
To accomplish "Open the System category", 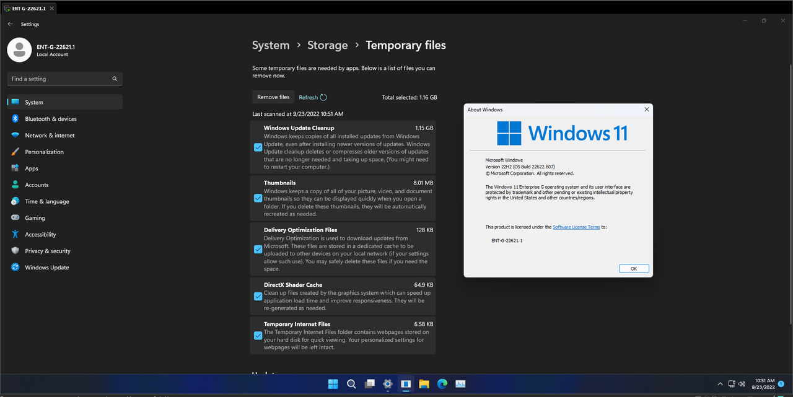I will pyautogui.click(x=64, y=102).
